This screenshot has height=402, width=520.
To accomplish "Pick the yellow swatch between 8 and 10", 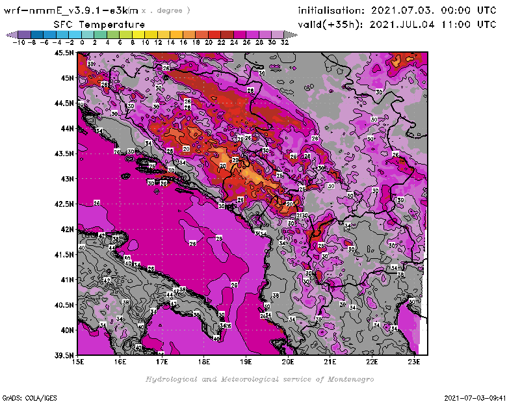I will [138, 34].
